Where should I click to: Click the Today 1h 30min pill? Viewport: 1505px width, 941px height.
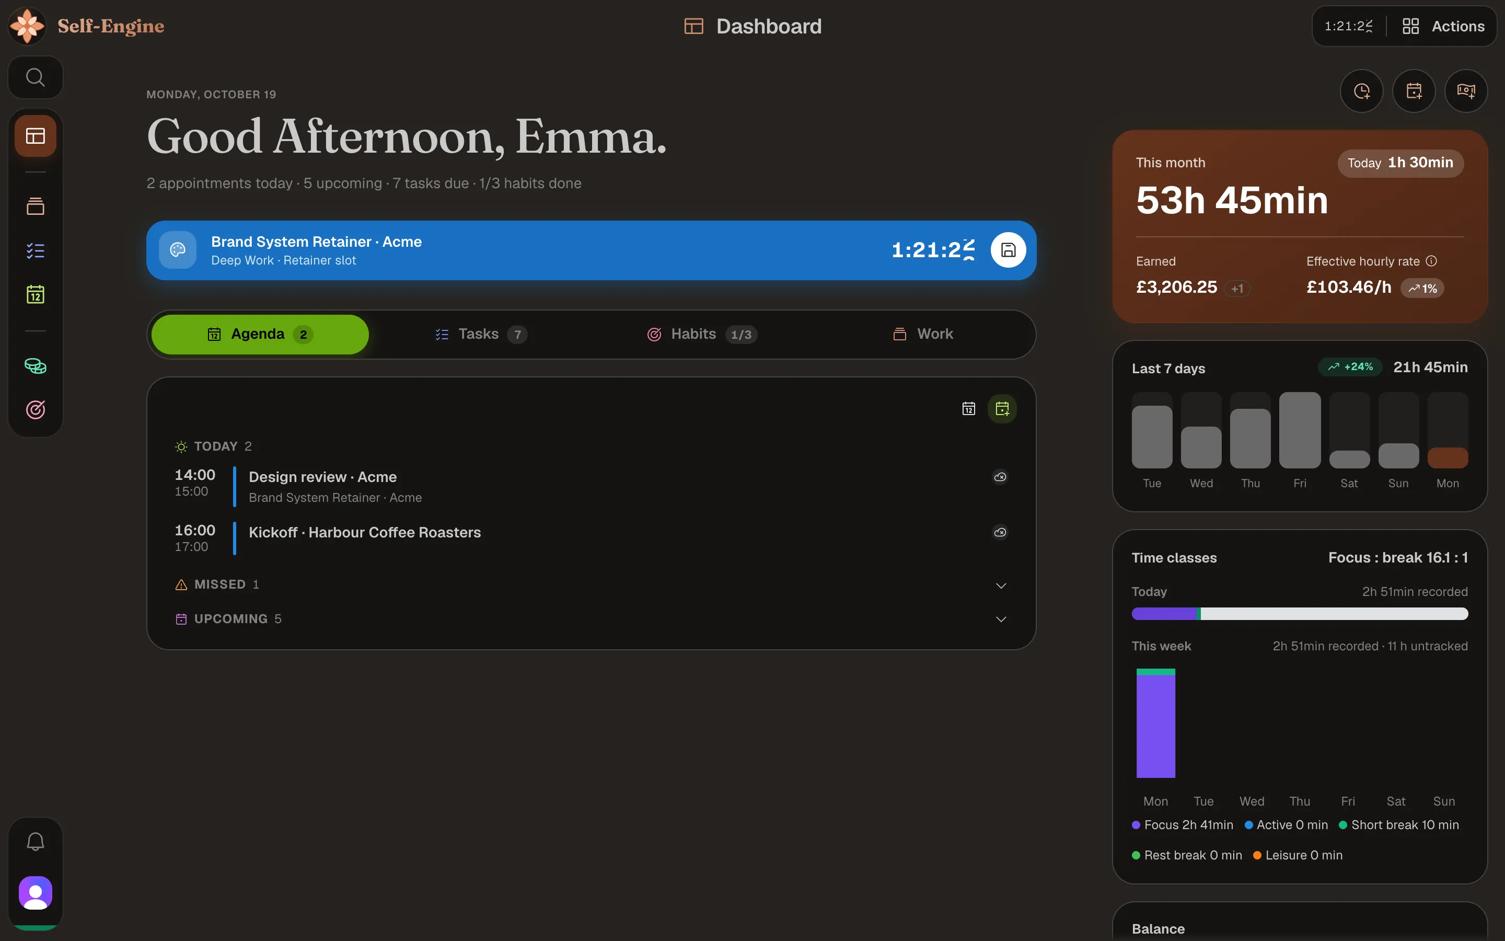coord(1400,163)
